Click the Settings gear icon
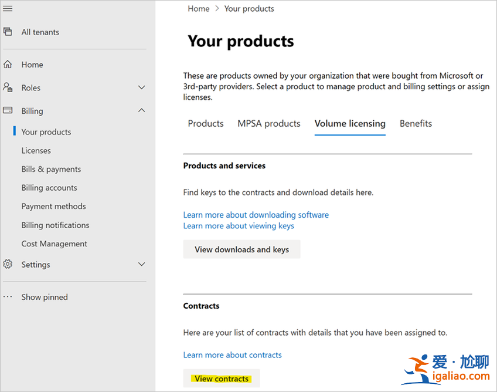497x392 pixels. coord(8,265)
